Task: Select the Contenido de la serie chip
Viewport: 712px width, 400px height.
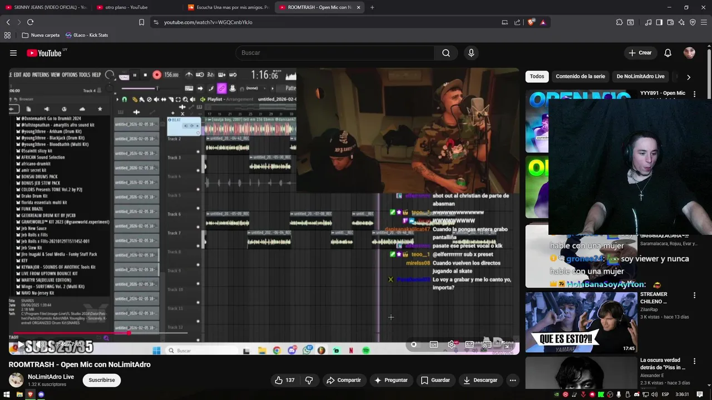Action: tap(580, 77)
